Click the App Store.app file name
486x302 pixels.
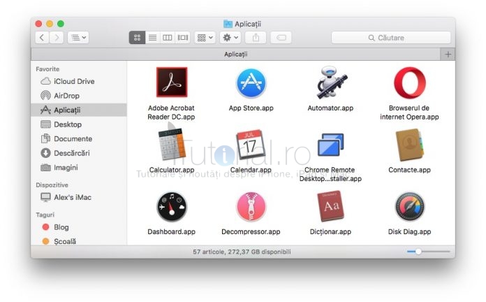click(251, 108)
